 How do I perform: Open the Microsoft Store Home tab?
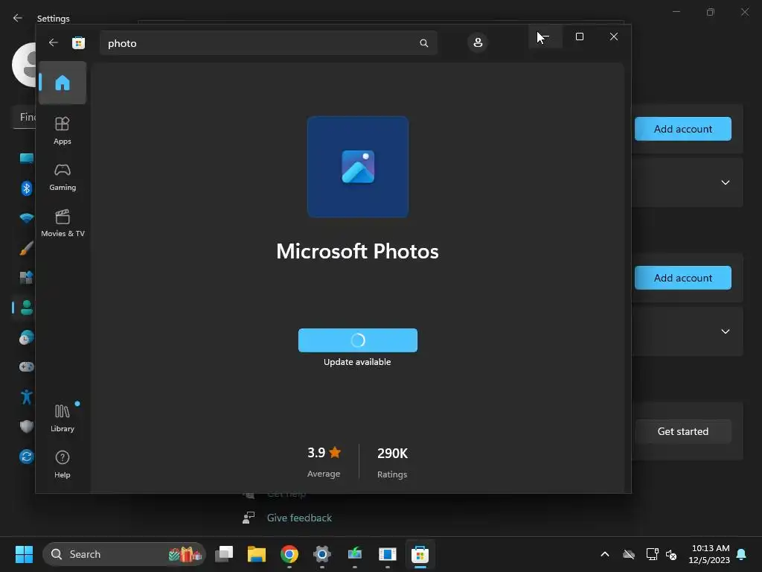click(x=63, y=83)
